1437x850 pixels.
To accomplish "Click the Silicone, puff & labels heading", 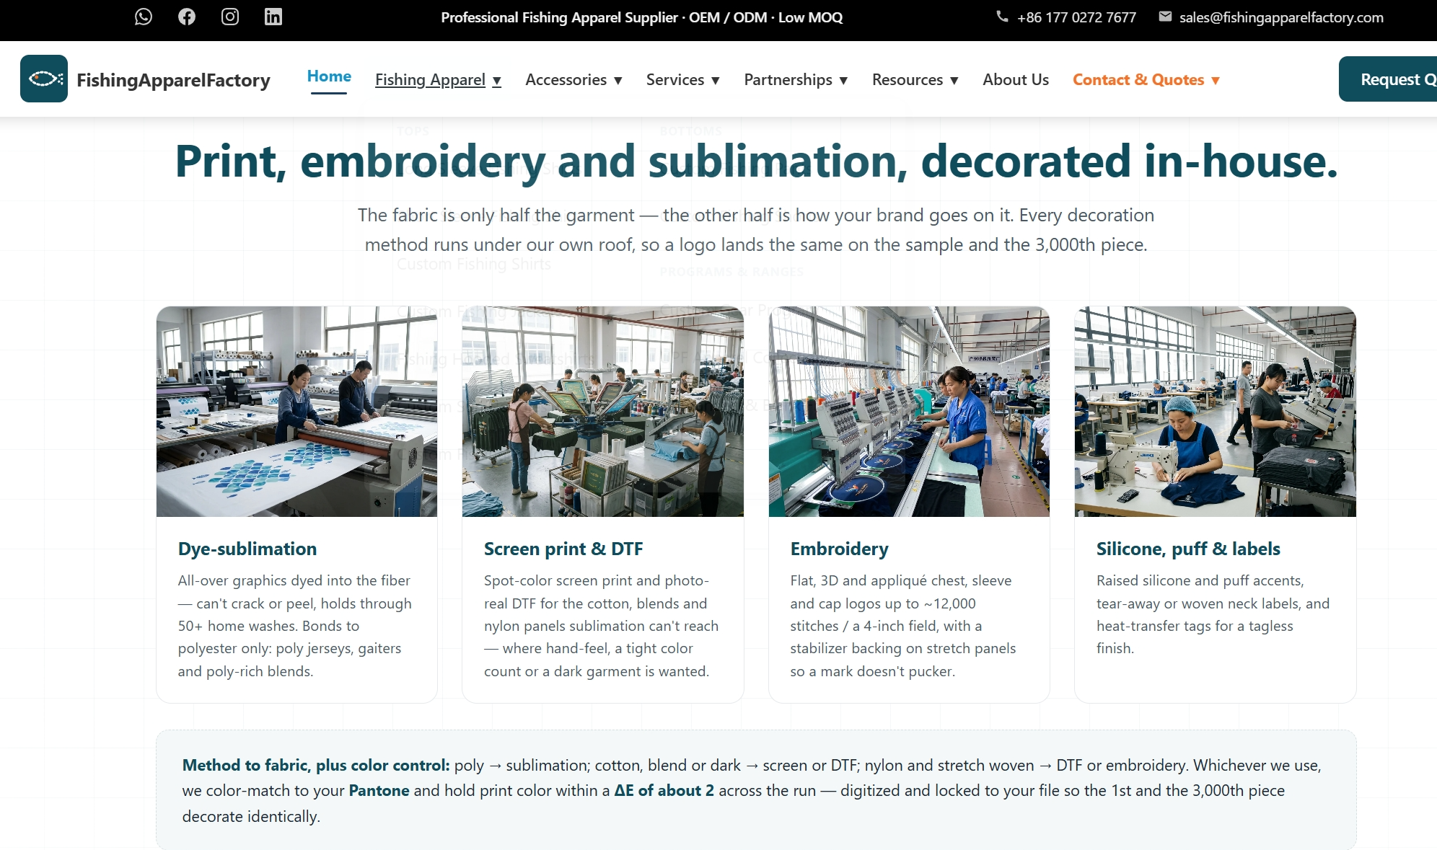I will click(1188, 549).
